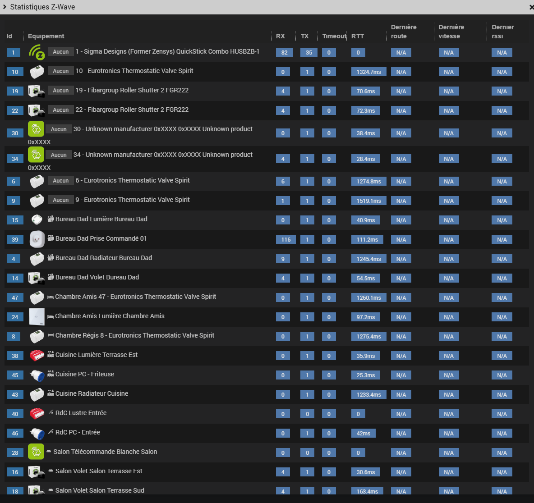
Task: Click the kitchen room icon before Cuisine PC - Friteuse
Action: (x=51, y=374)
